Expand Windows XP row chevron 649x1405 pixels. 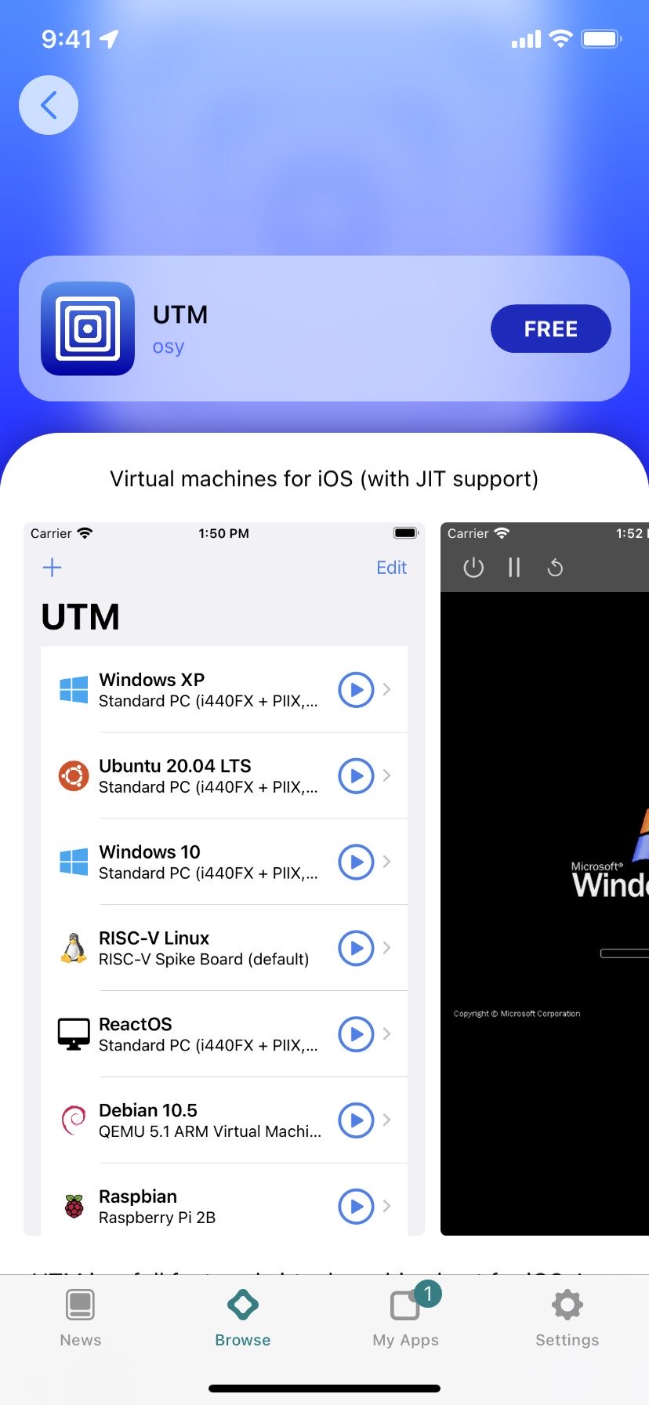coord(386,690)
